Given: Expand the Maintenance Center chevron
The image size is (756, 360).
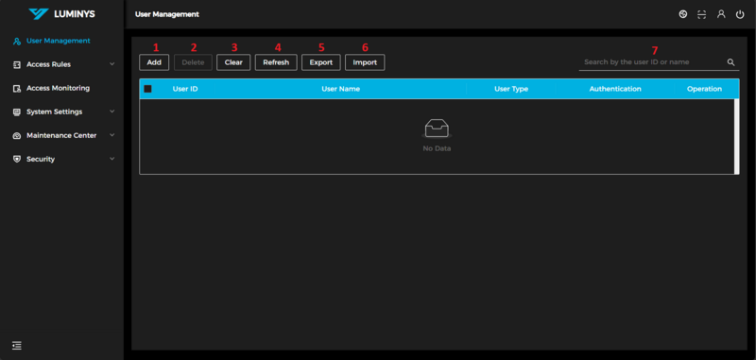Looking at the screenshot, I should point(112,135).
